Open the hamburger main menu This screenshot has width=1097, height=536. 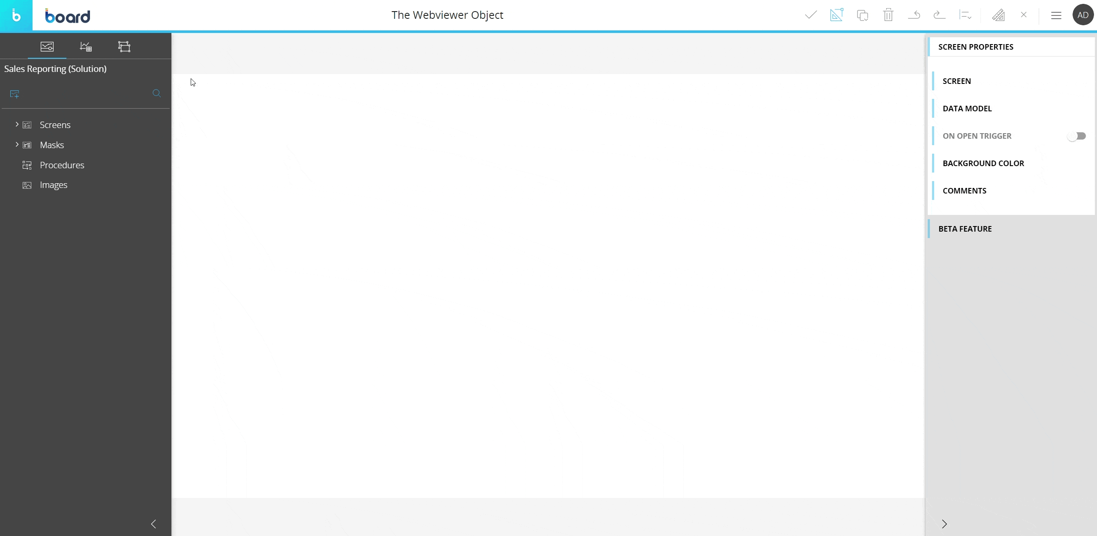click(1056, 15)
